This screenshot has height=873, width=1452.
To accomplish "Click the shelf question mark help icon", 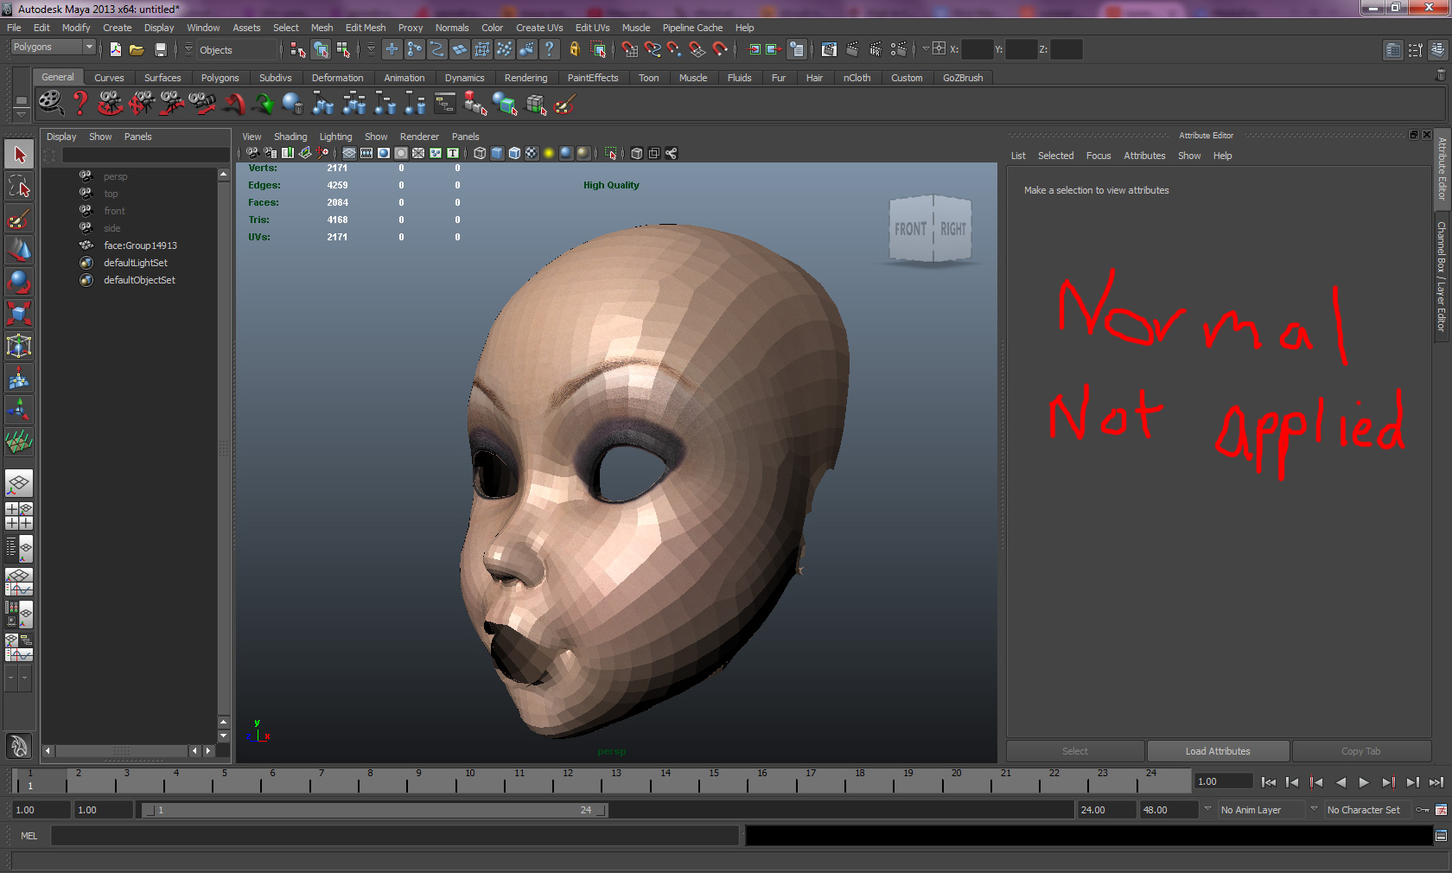I will (x=80, y=104).
